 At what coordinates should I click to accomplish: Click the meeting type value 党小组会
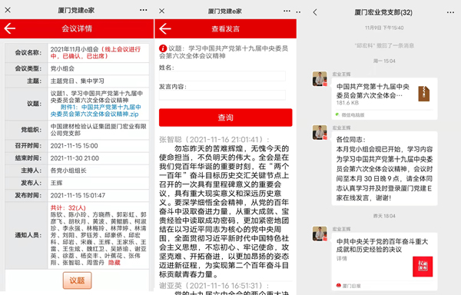pos(62,68)
